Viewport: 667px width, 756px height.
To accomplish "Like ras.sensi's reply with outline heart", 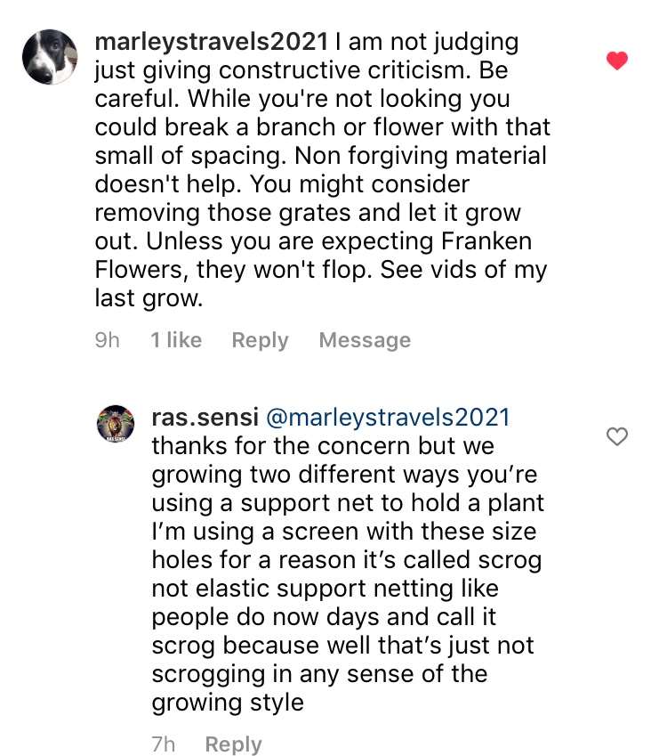I will pyautogui.click(x=616, y=436).
